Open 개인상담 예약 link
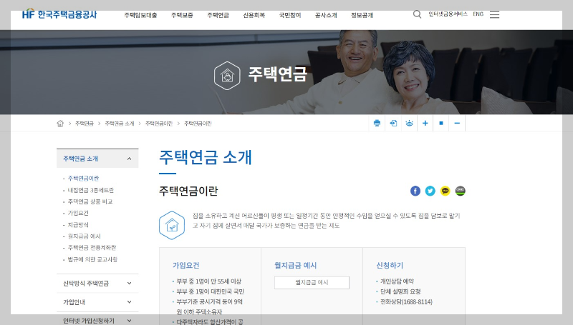 397,281
